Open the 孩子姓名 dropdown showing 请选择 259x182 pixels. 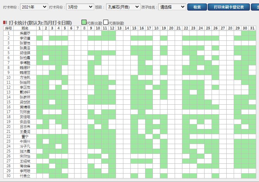point(172,7)
